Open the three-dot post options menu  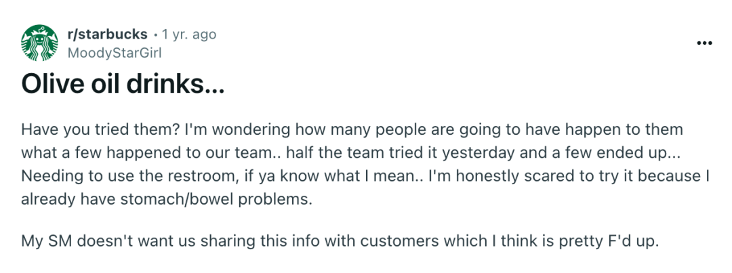704,43
